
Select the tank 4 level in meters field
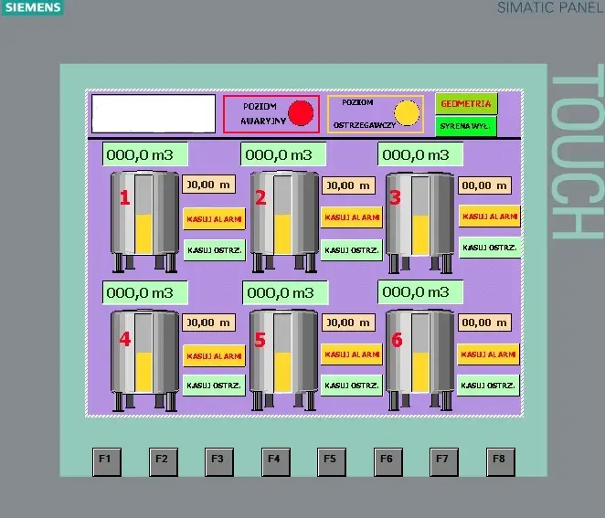click(208, 322)
